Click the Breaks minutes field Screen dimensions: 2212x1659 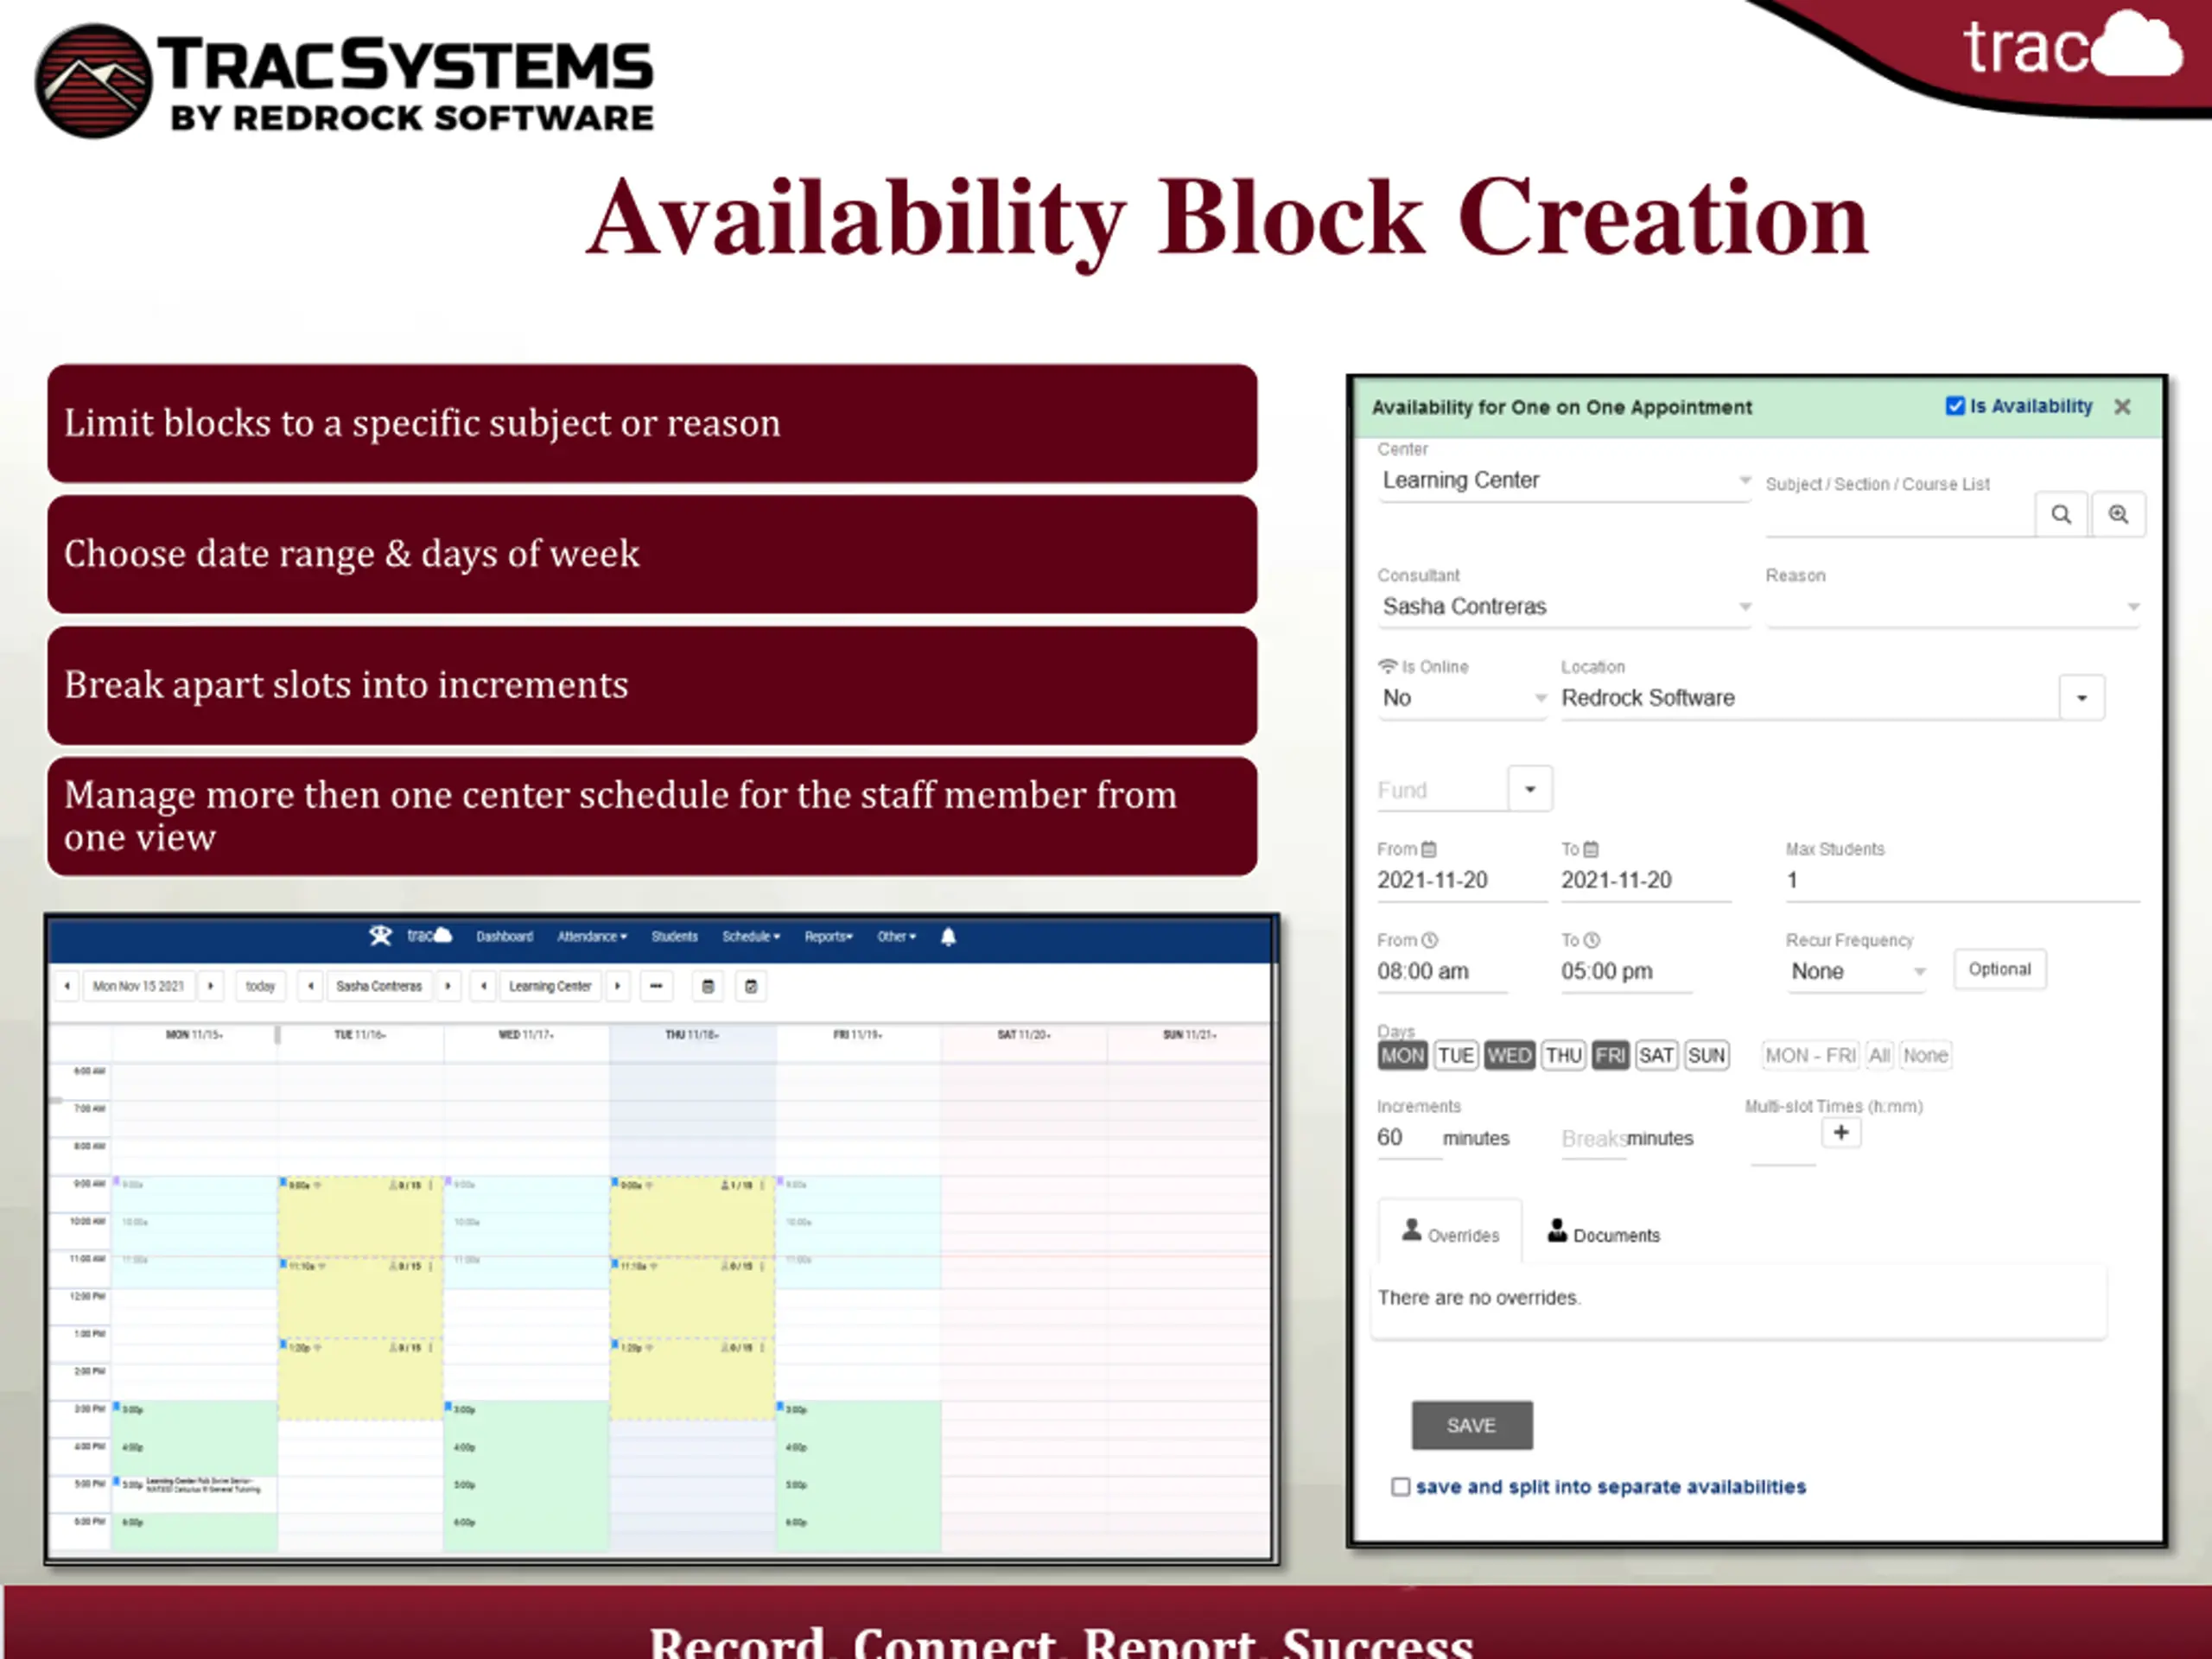pyautogui.click(x=1594, y=1139)
